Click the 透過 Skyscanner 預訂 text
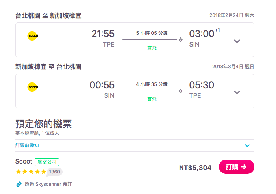276x194 pixels. coord(48,184)
